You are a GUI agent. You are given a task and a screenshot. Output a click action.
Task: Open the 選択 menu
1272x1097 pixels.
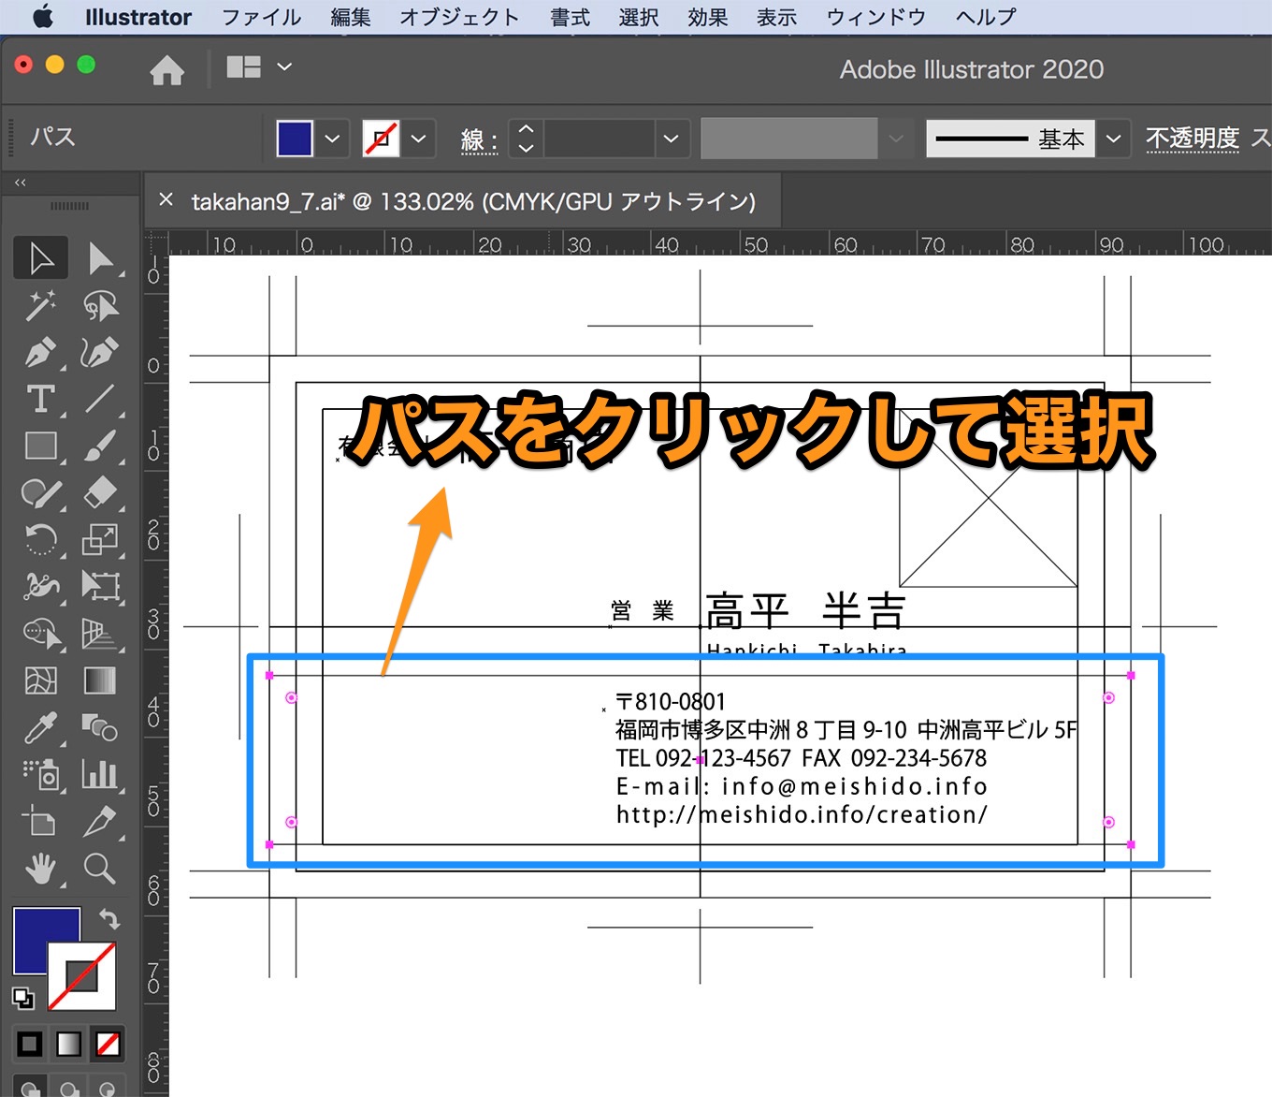pos(639,17)
